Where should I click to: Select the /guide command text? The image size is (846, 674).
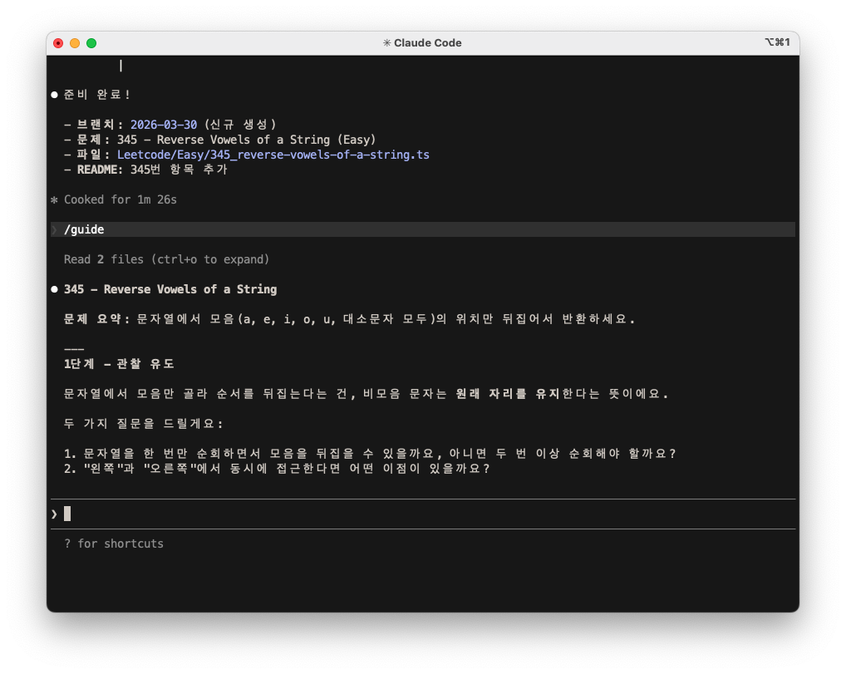point(84,229)
